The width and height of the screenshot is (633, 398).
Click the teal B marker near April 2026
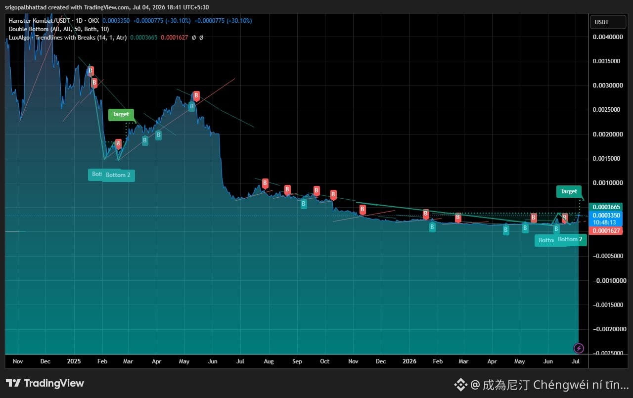pos(506,230)
